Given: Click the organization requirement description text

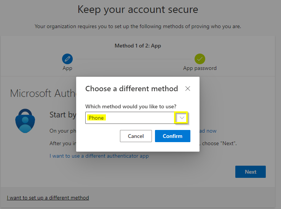Looking at the screenshot, I should click(x=138, y=27).
